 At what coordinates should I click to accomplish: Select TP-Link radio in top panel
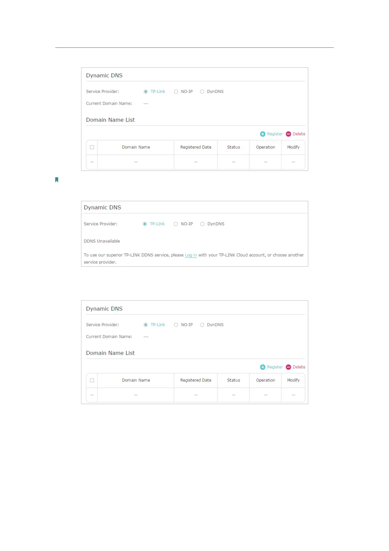click(x=146, y=92)
